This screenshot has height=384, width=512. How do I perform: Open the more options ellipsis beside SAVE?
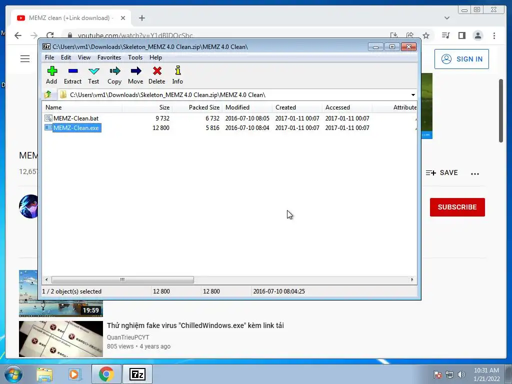(475, 173)
